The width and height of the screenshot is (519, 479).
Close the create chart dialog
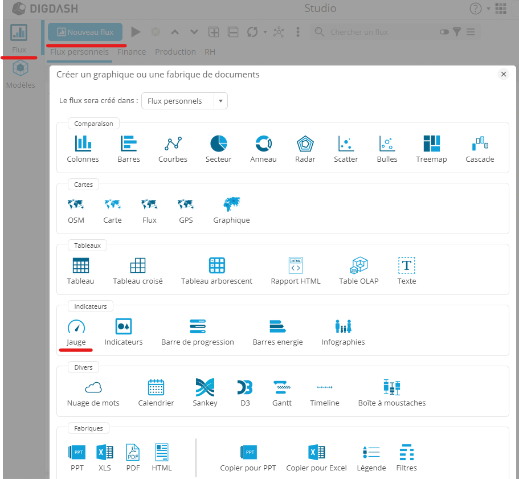(503, 74)
